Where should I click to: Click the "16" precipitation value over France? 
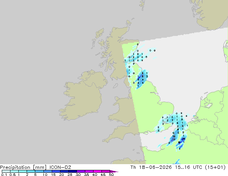[x=184, y=139]
